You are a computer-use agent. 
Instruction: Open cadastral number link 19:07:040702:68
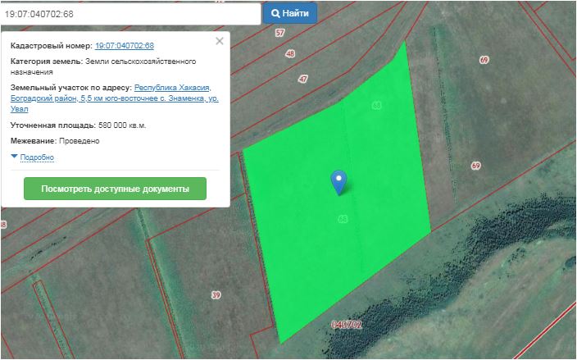(125, 46)
